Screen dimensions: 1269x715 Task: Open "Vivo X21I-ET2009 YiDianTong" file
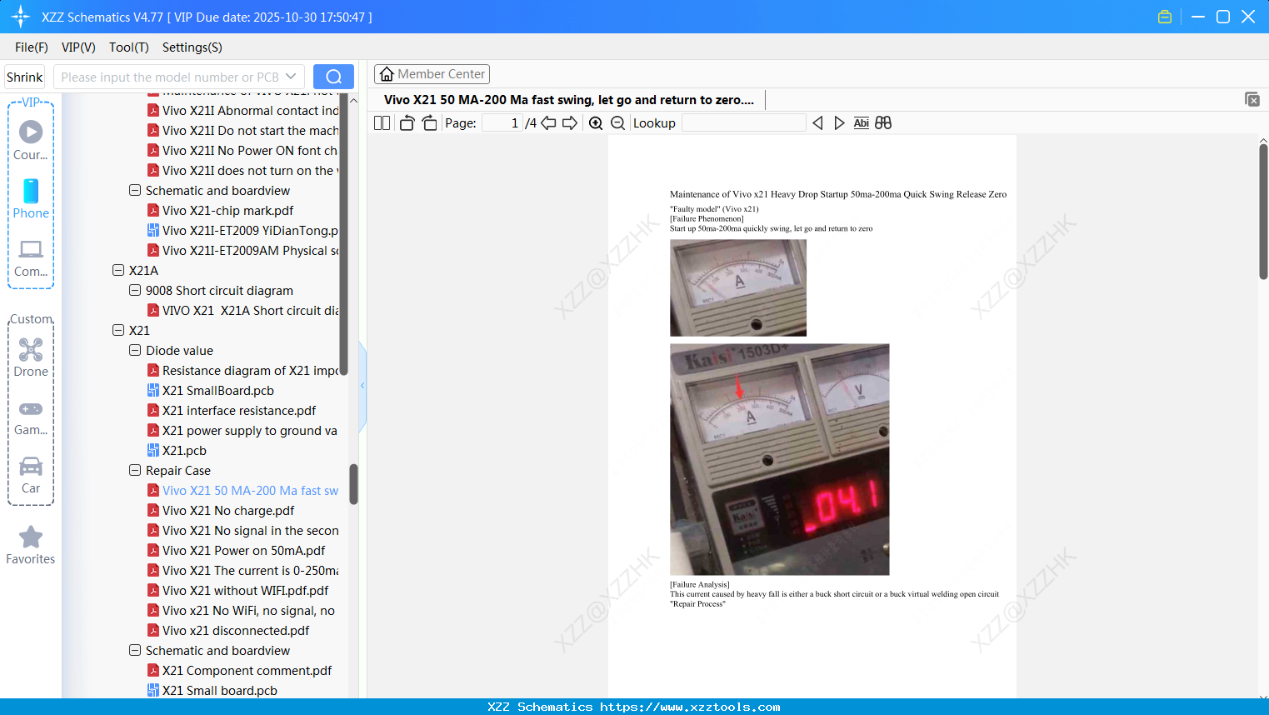tap(242, 230)
